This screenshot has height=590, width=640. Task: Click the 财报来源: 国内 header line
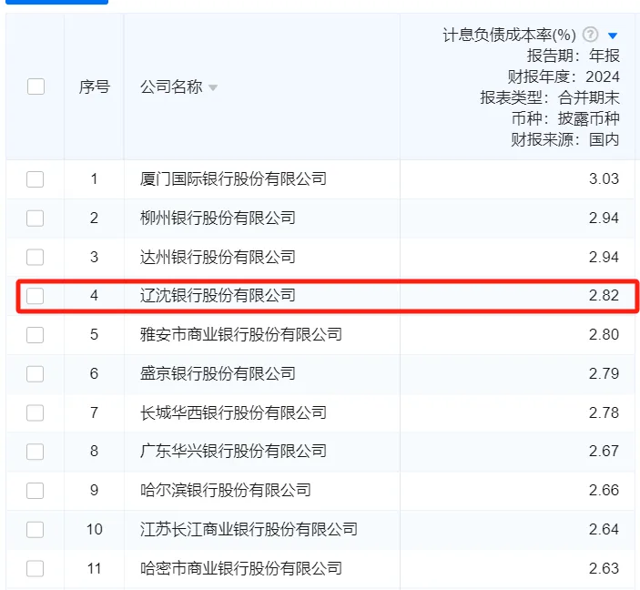565,139
